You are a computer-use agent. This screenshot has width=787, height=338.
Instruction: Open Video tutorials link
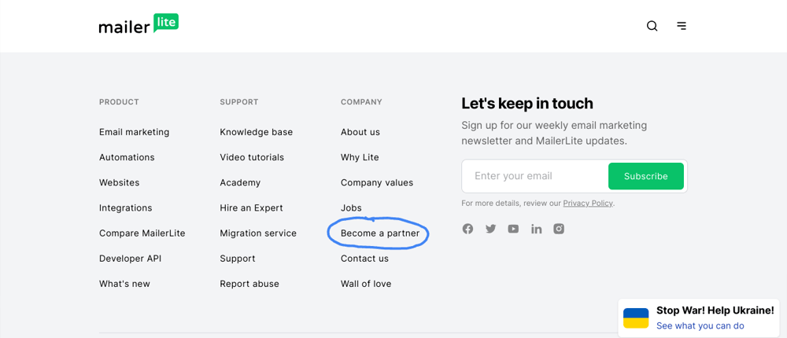pos(252,157)
